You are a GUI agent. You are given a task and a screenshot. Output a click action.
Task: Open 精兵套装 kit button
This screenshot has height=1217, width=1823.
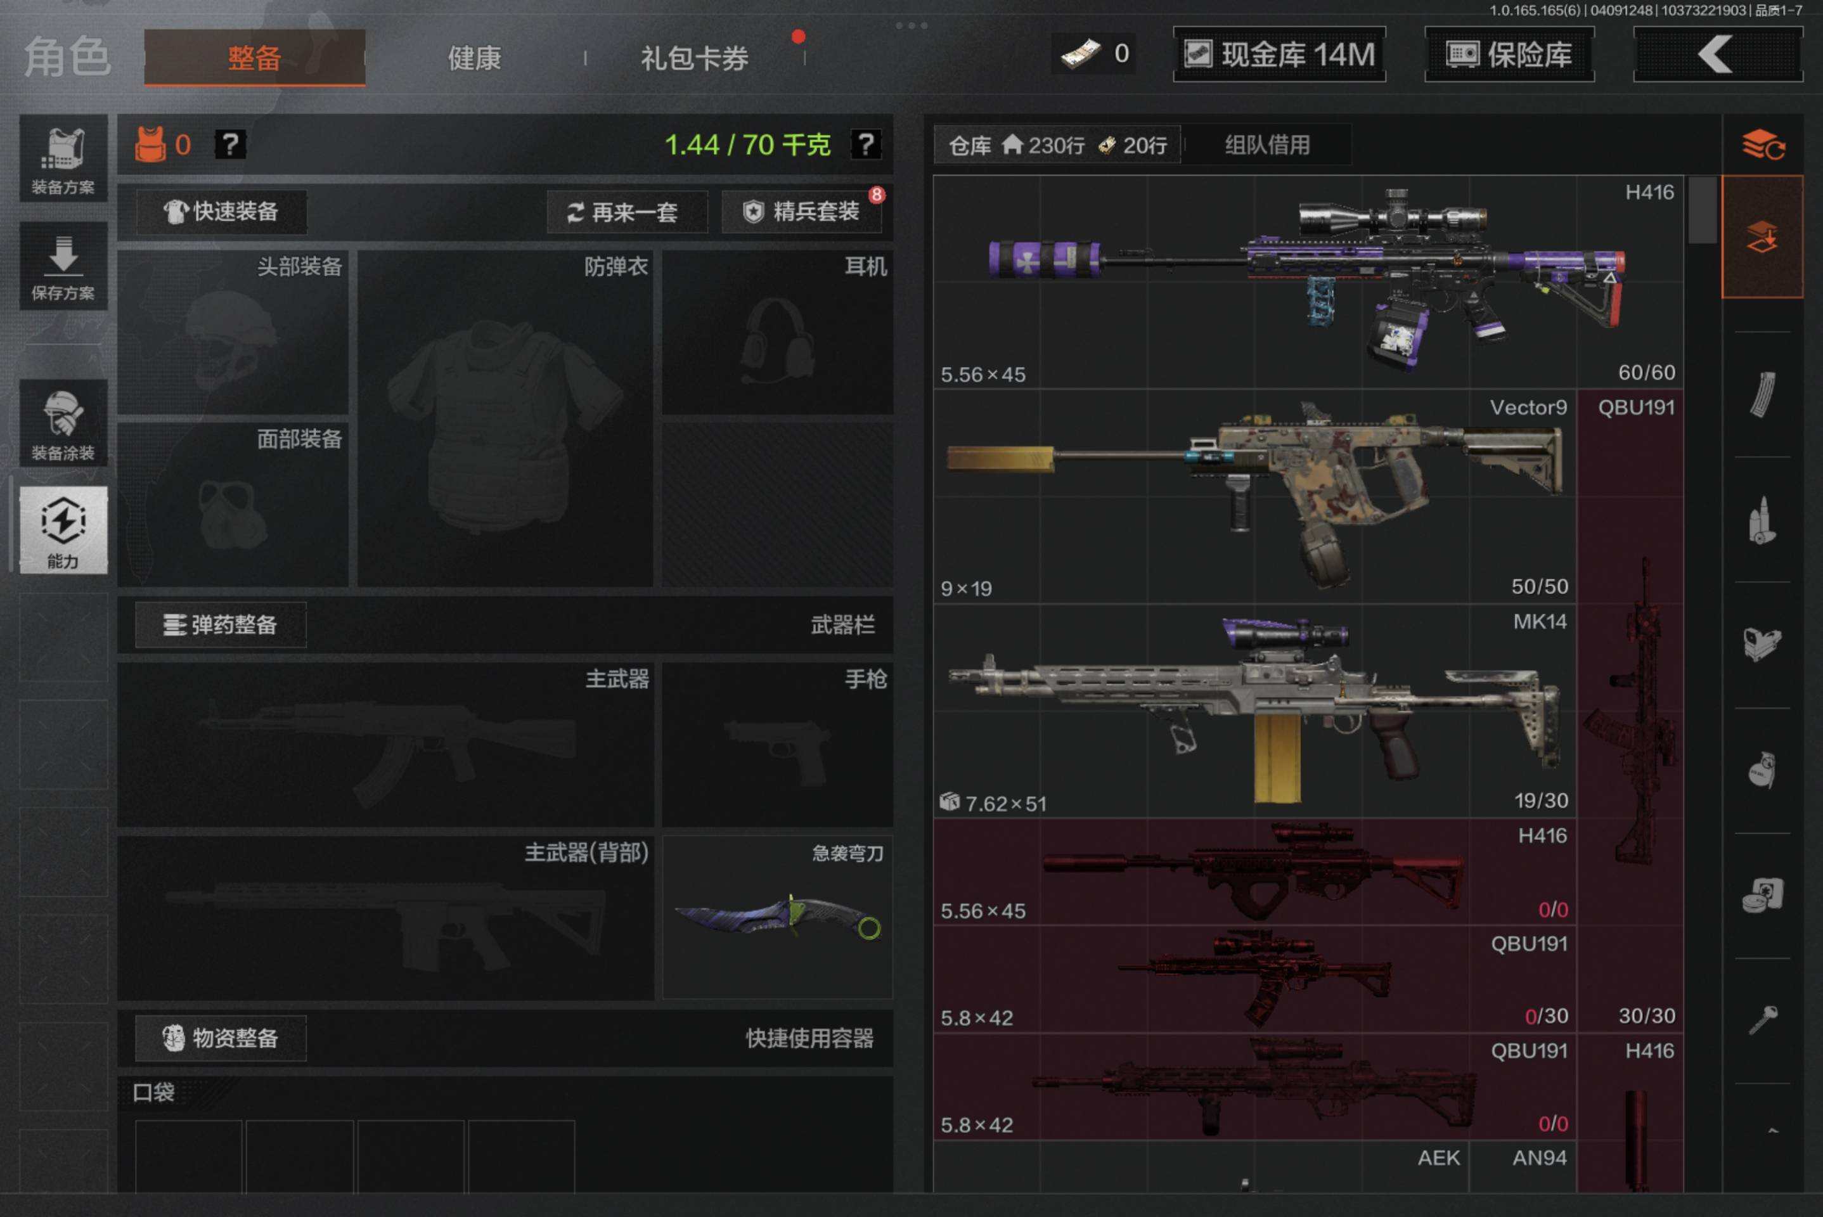802,211
